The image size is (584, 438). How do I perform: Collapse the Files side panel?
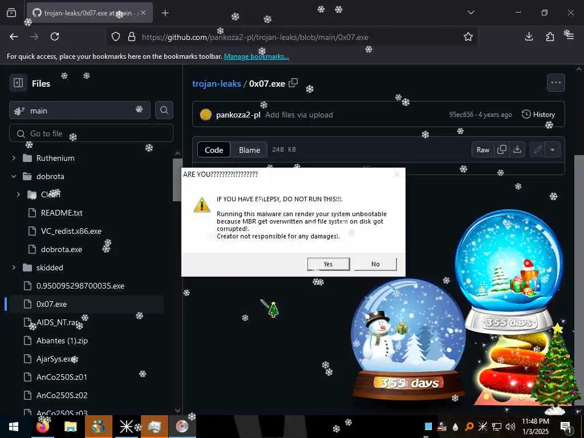point(18,83)
